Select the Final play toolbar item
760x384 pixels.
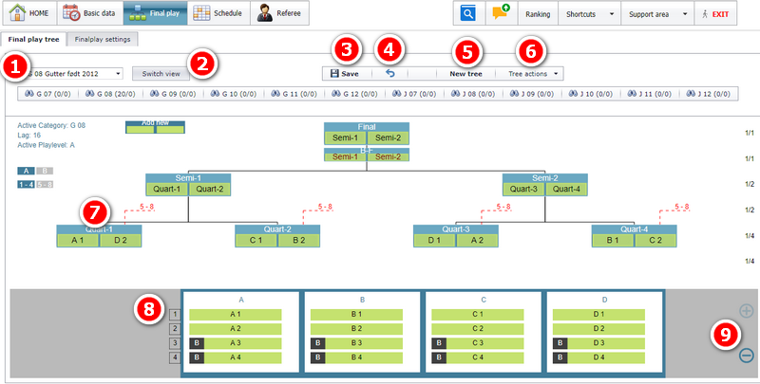155,13
